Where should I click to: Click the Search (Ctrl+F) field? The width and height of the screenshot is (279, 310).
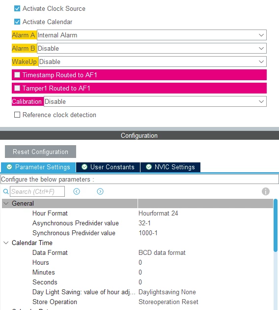coord(37,191)
